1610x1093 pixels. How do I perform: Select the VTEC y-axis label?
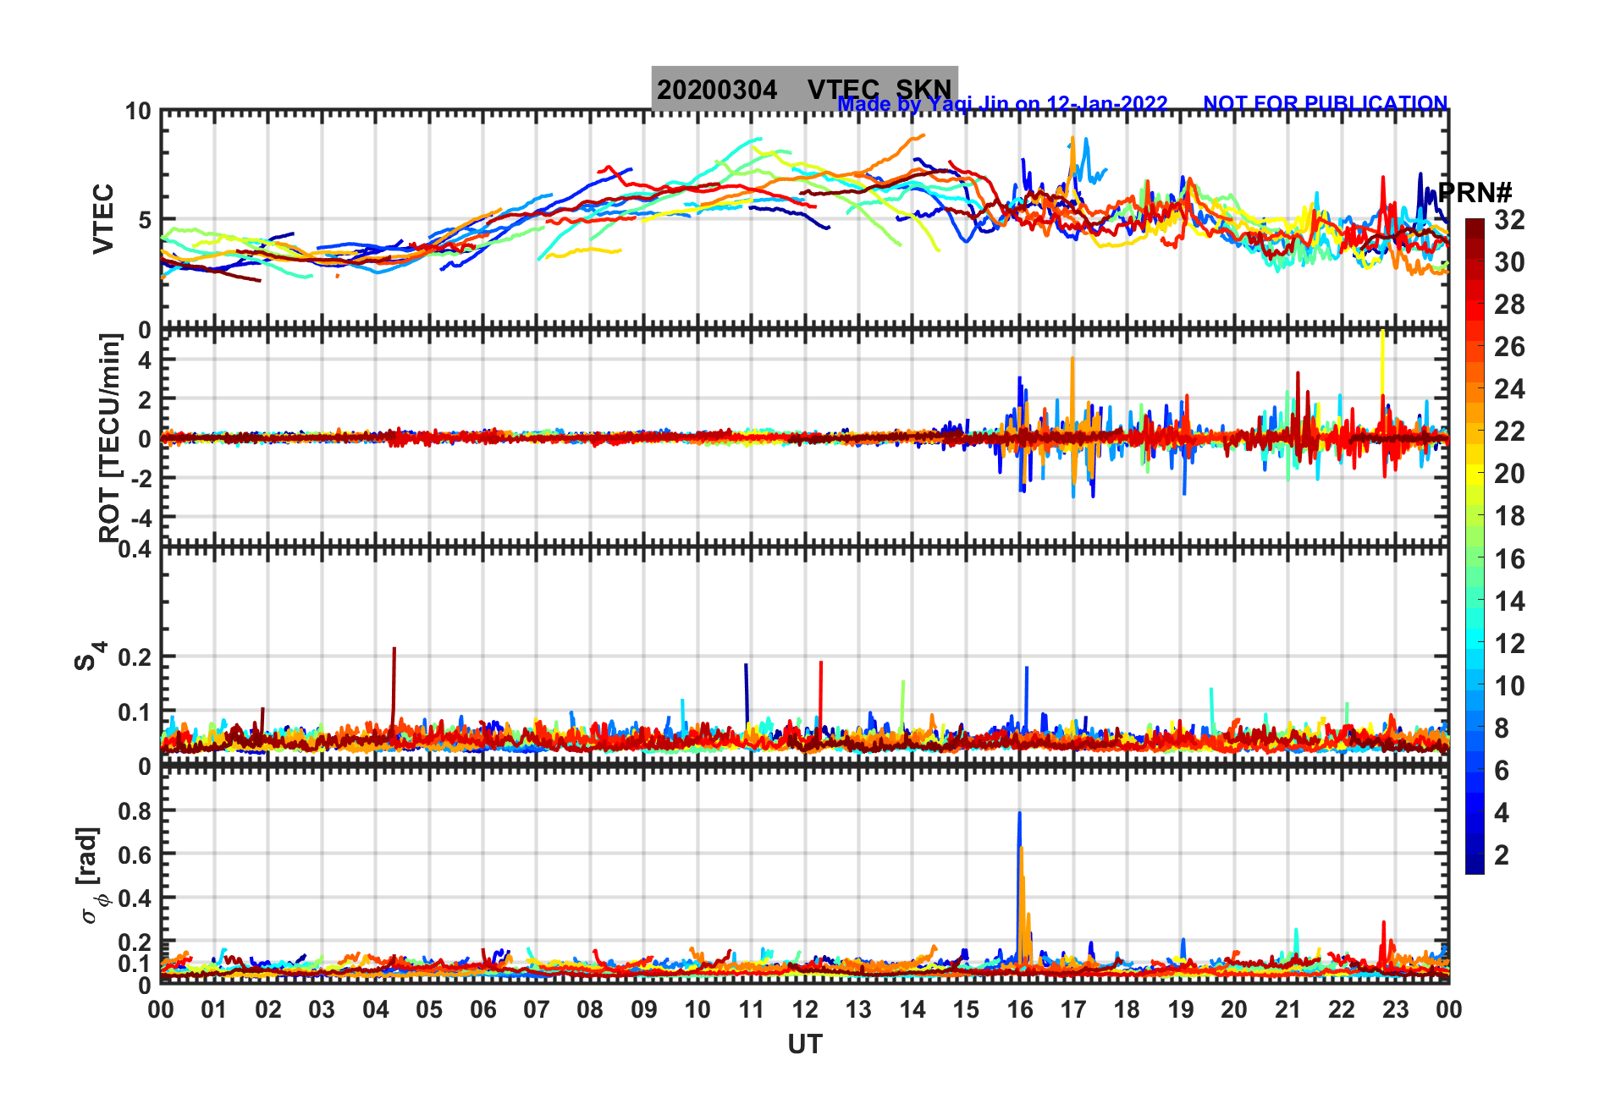click(x=102, y=219)
